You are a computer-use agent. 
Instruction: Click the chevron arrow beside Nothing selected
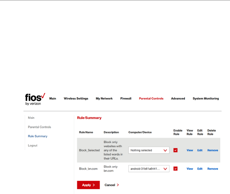tap(165, 150)
